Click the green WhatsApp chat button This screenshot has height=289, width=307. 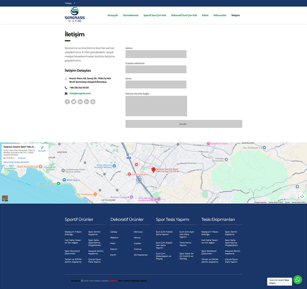[x=297, y=280]
